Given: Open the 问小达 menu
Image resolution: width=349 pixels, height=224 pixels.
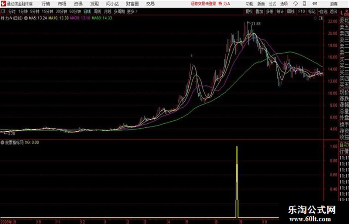Looking at the screenshot, I should pos(112,4).
